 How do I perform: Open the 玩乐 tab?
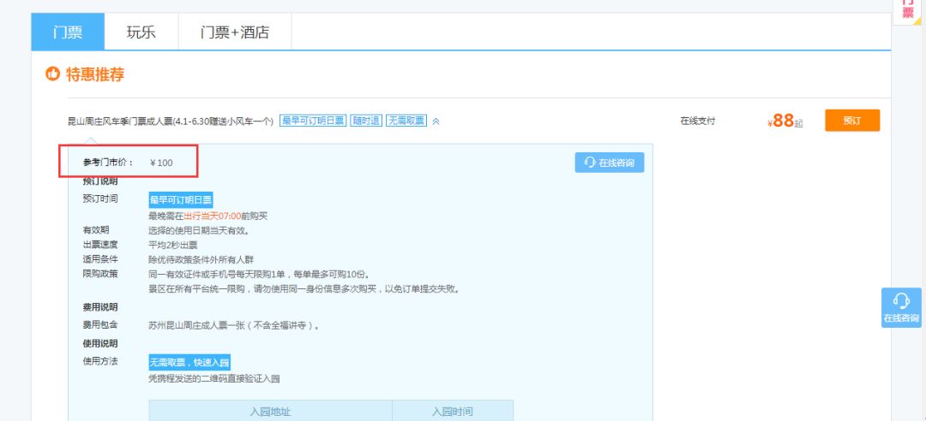pos(141,32)
